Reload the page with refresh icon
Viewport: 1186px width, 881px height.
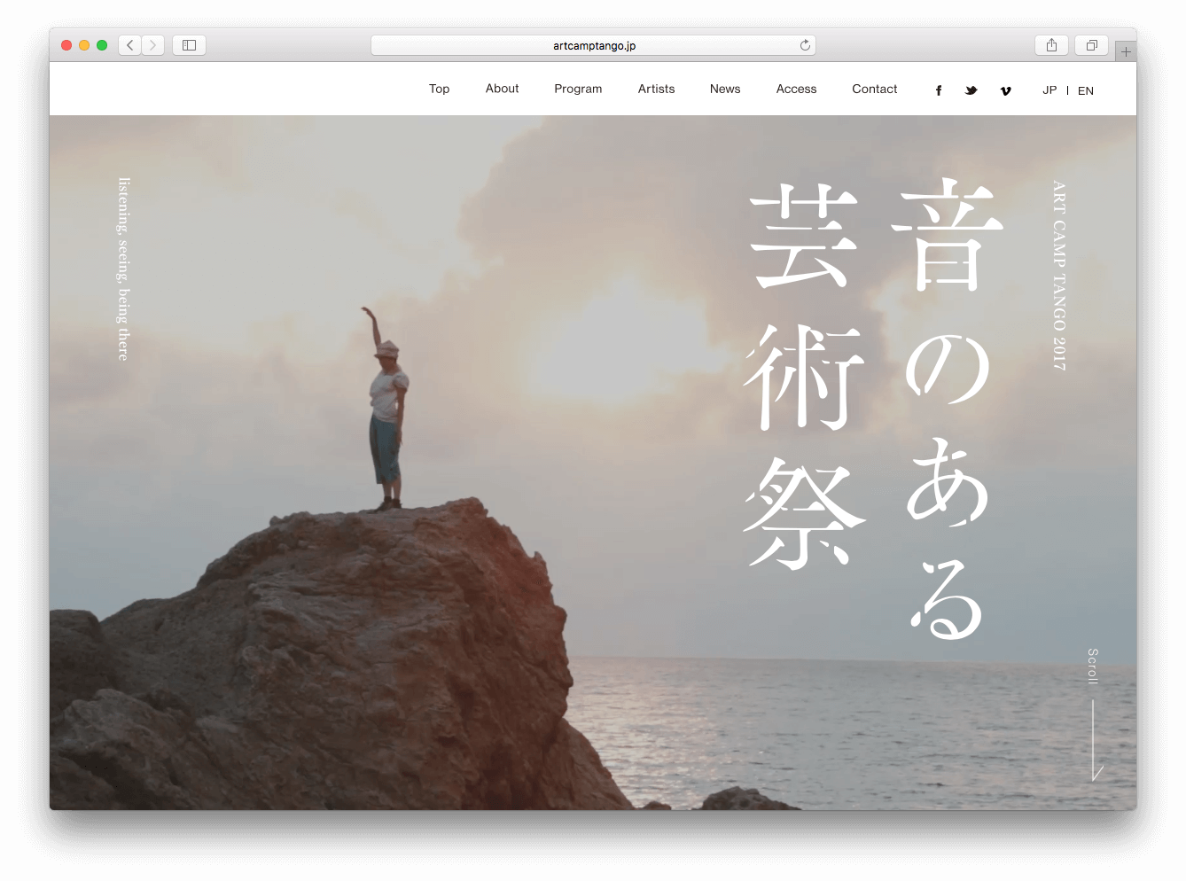click(805, 45)
